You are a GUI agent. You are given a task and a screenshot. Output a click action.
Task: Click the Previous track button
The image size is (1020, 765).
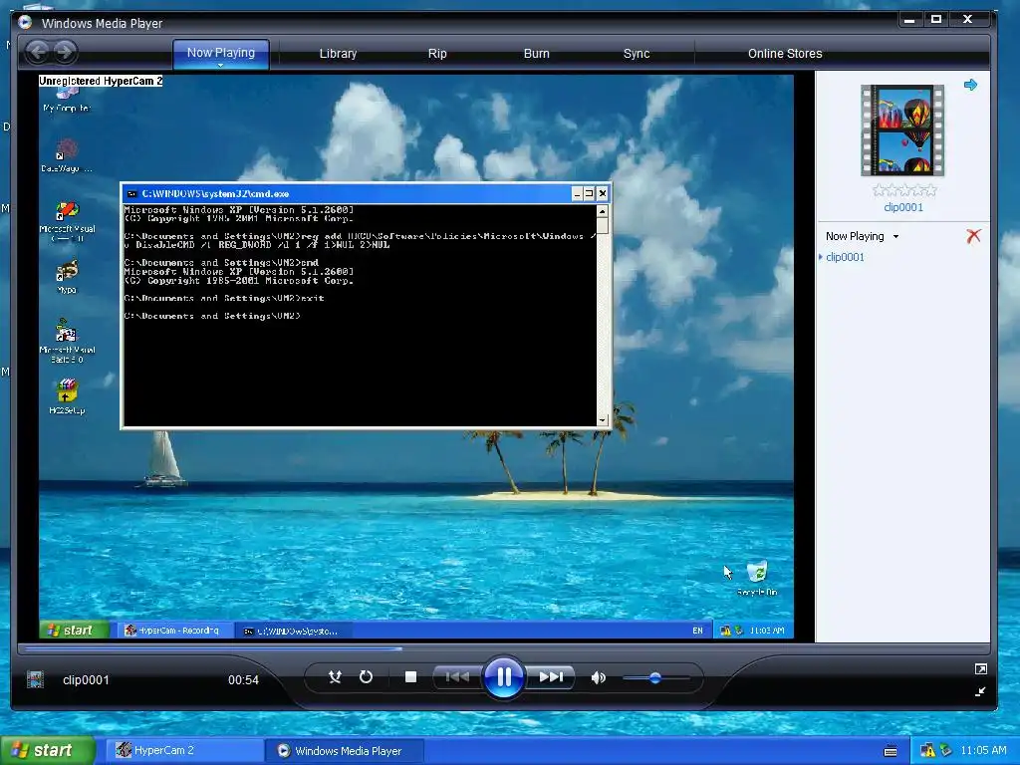(x=457, y=677)
